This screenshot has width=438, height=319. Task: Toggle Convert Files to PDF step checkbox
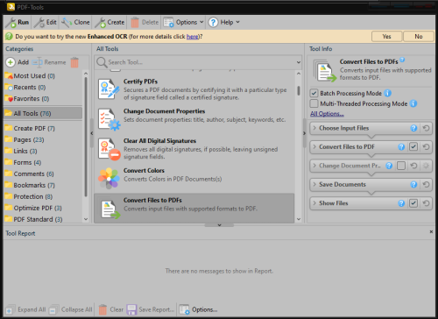tap(413, 146)
